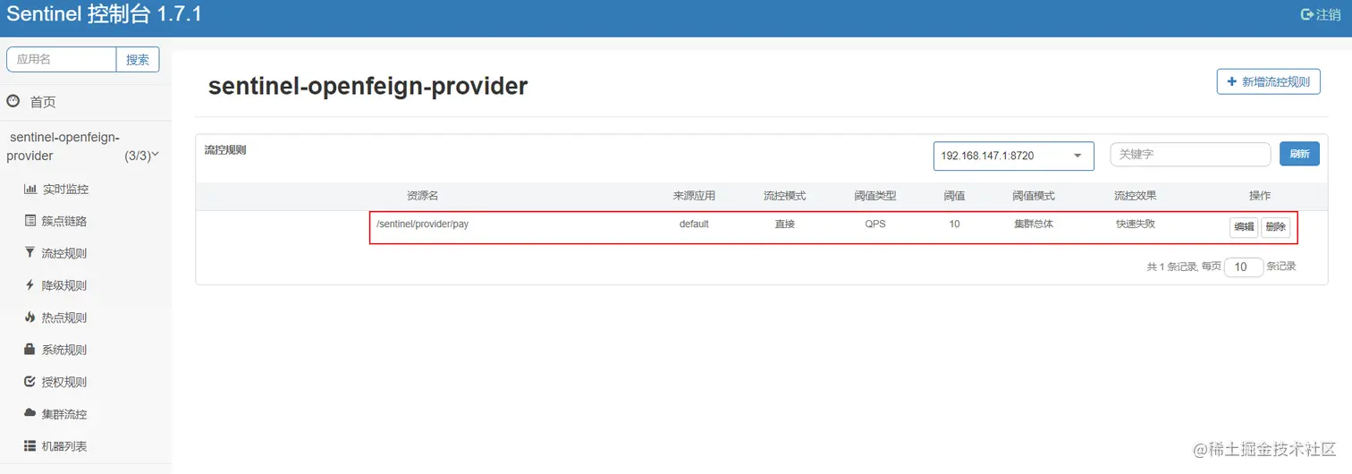Click 新增流控规则 button
The width and height of the screenshot is (1352, 474).
[1268, 81]
